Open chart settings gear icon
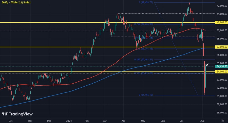The width and height of the screenshot is (228, 123). tap(222, 121)
